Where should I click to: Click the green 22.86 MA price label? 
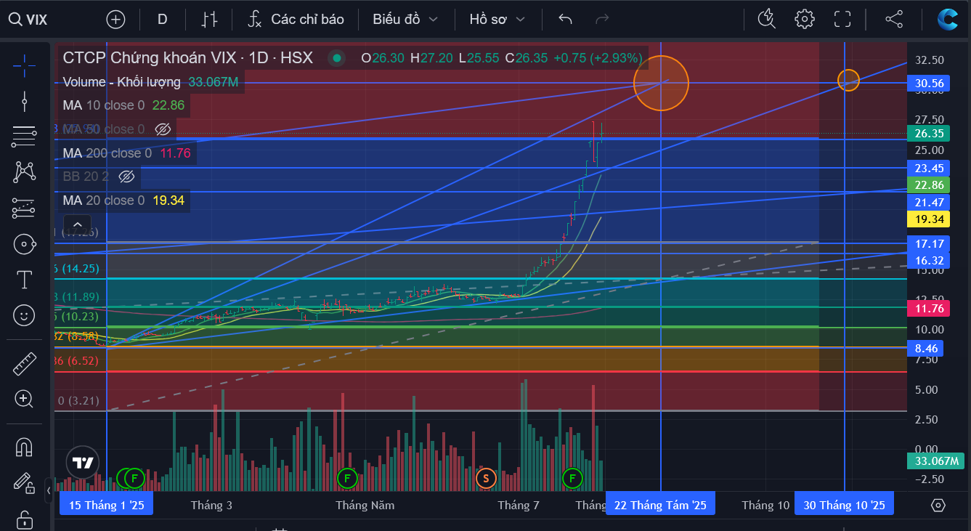[929, 185]
